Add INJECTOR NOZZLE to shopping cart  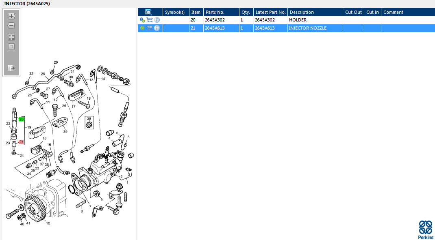[x=150, y=28]
